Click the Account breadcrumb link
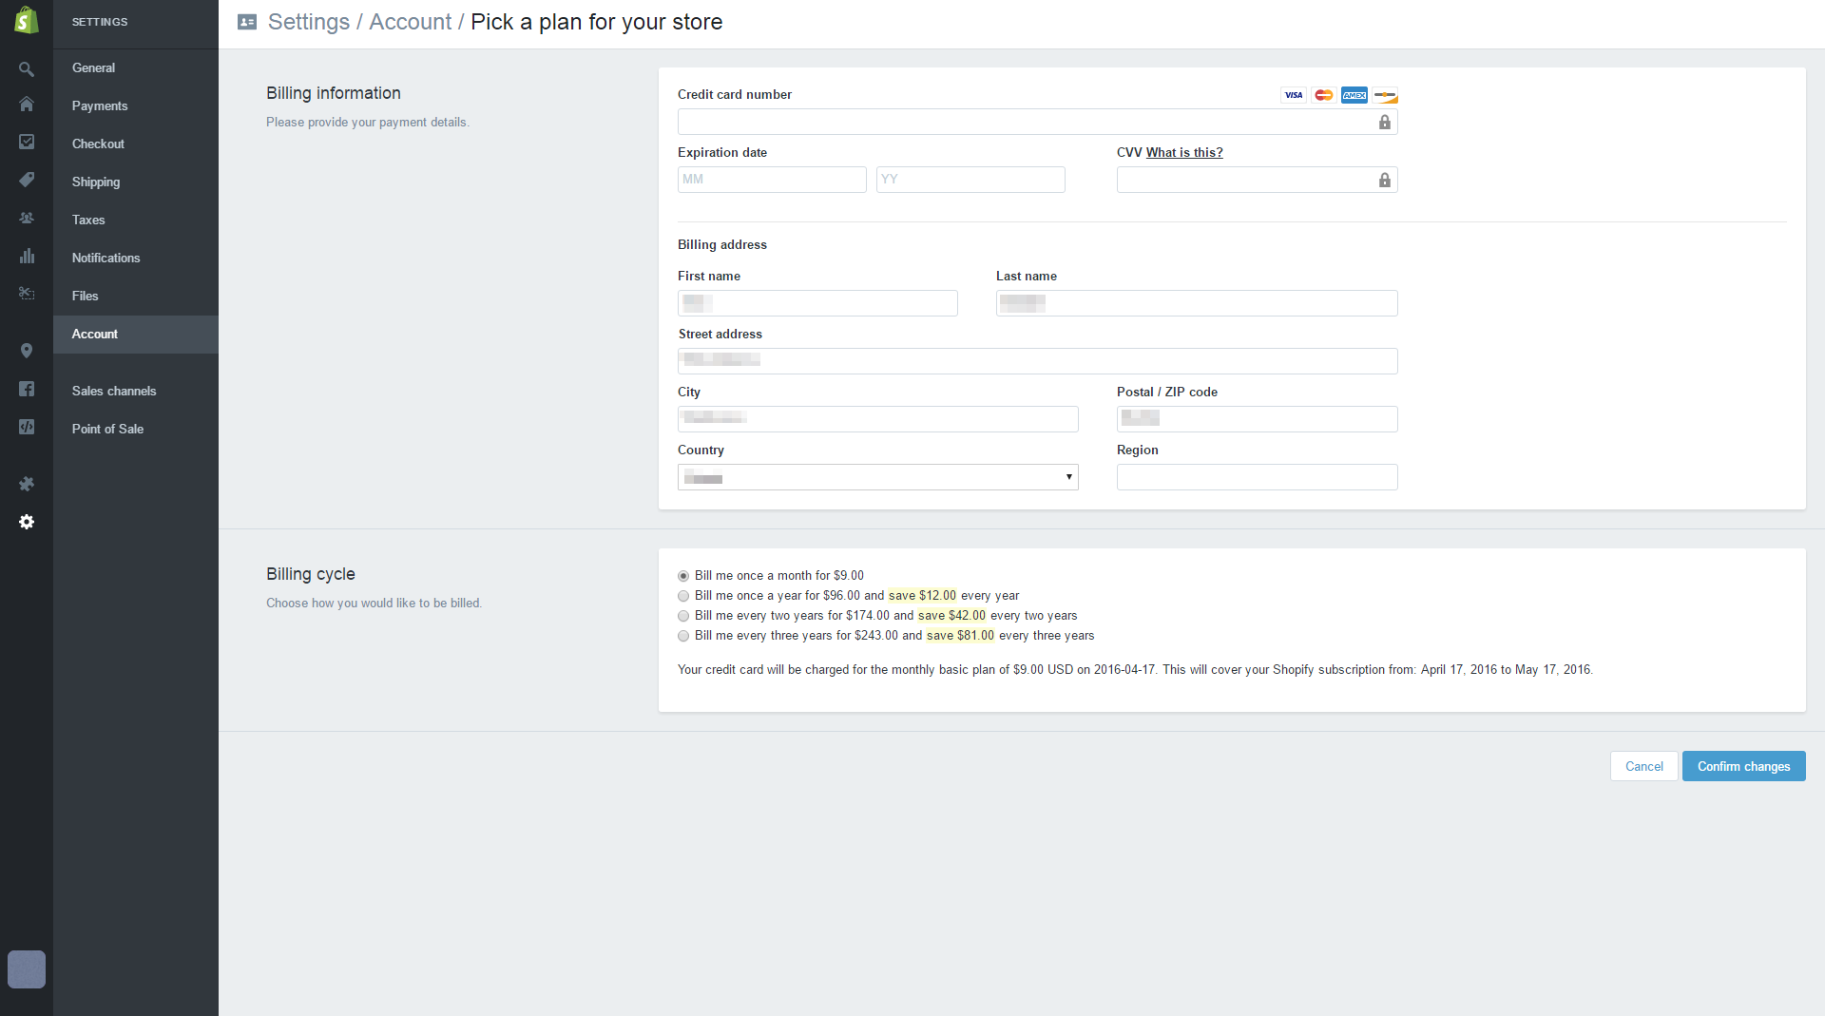Screen dimensions: 1825x1016 [410, 22]
